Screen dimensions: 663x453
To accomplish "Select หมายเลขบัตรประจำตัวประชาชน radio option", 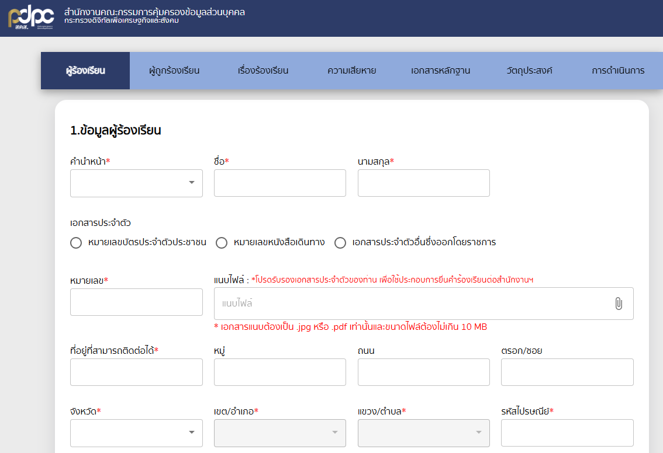I will click(x=76, y=243).
